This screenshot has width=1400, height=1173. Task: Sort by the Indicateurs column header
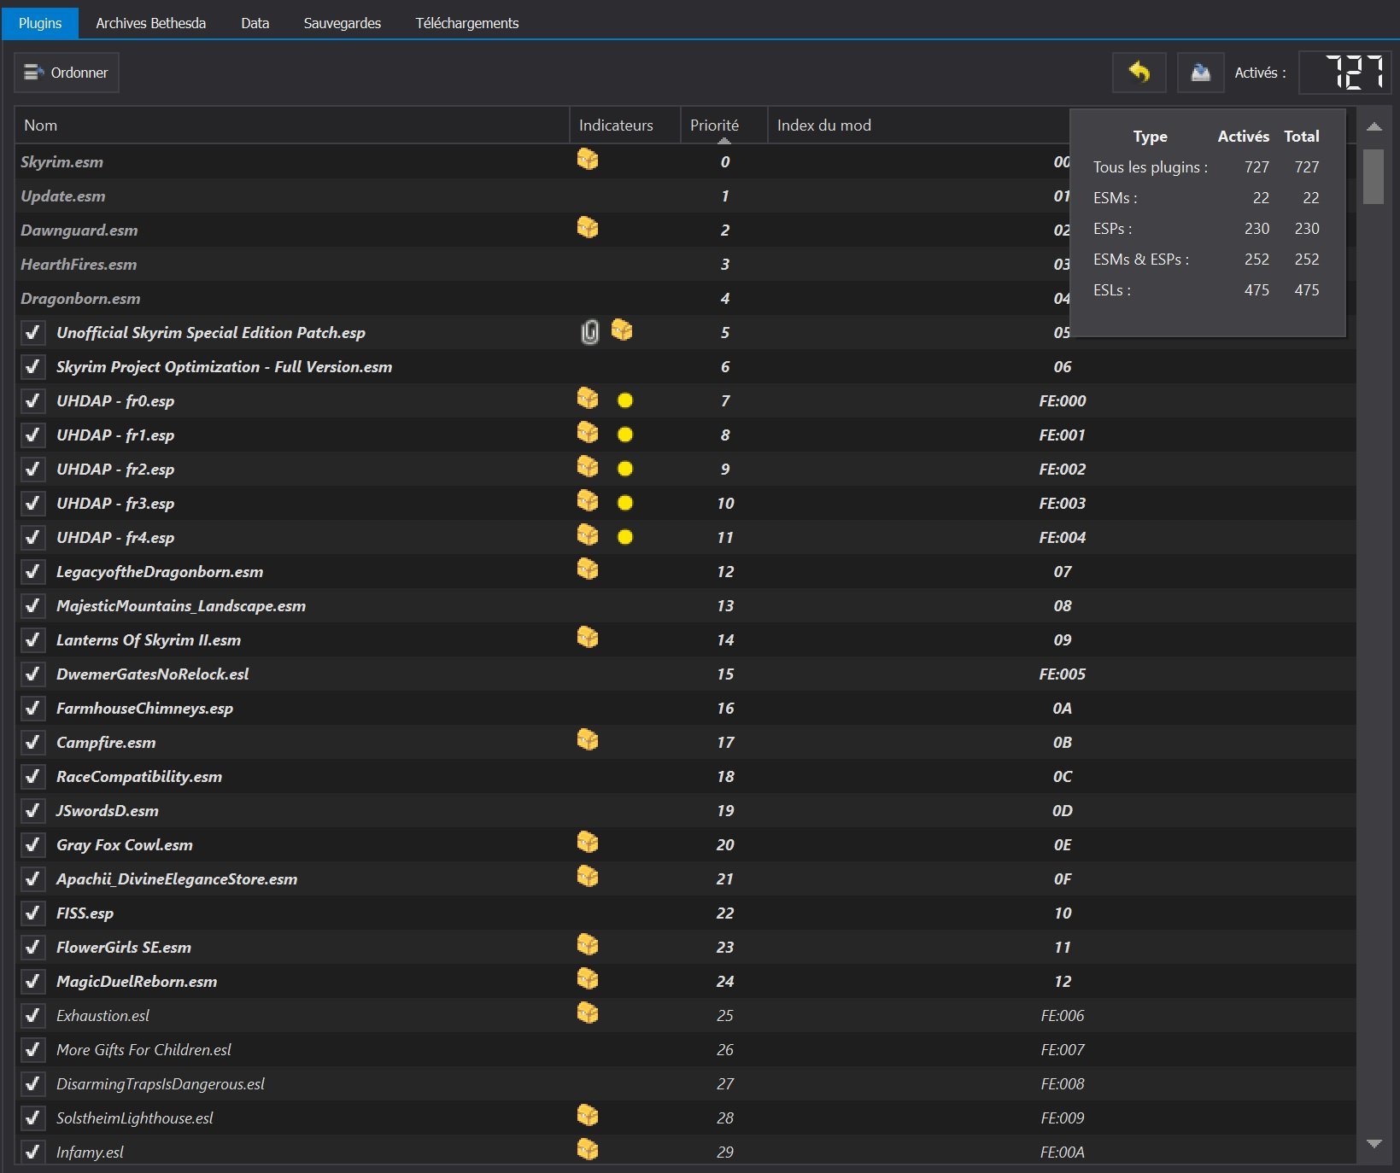click(624, 125)
